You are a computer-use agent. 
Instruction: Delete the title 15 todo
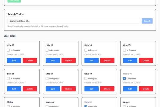click(x=146, y=60)
